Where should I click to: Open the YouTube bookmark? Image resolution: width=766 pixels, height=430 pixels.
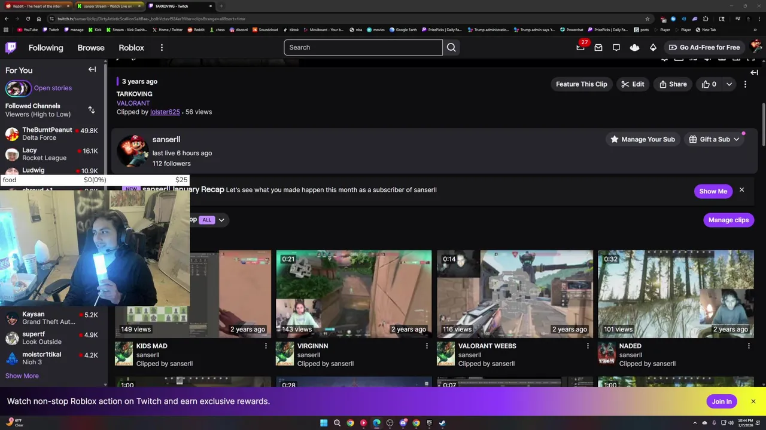pos(28,29)
